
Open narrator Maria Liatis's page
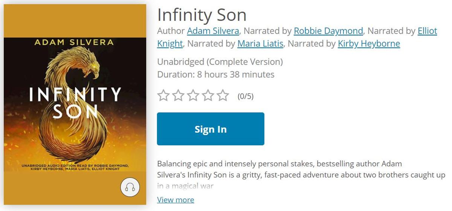pyautogui.click(x=260, y=44)
